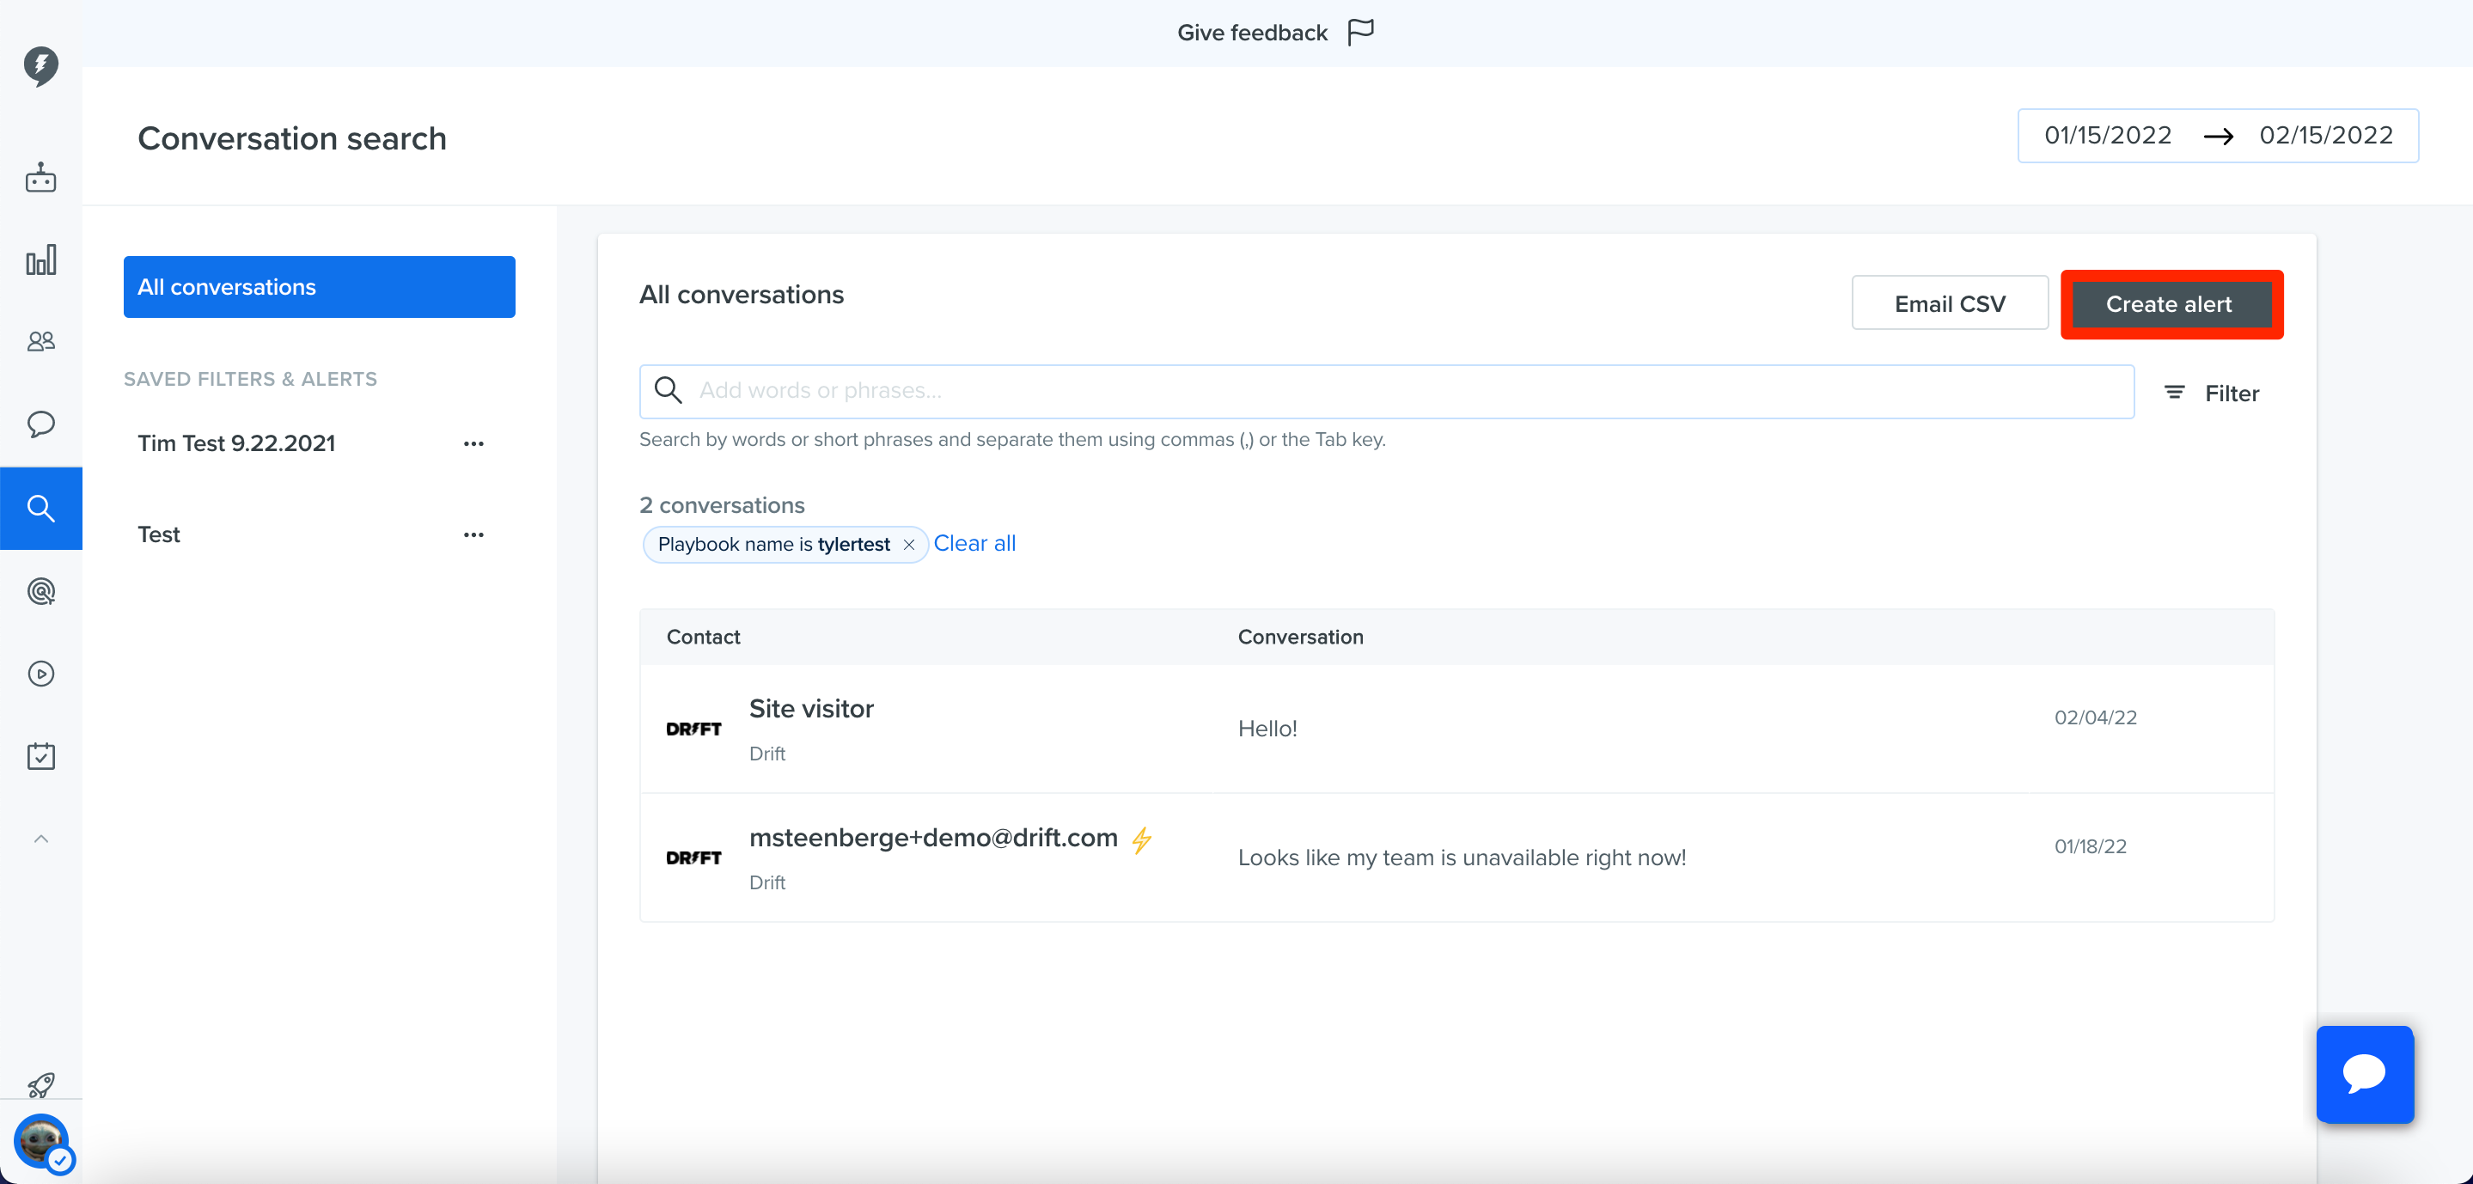Viewport: 2473px width, 1184px height.
Task: Open the Meetings calendar icon
Action: pyautogui.click(x=40, y=757)
